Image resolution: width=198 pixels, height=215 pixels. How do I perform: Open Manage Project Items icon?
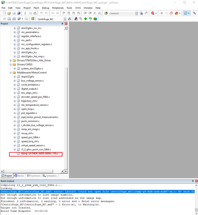(76, 19)
